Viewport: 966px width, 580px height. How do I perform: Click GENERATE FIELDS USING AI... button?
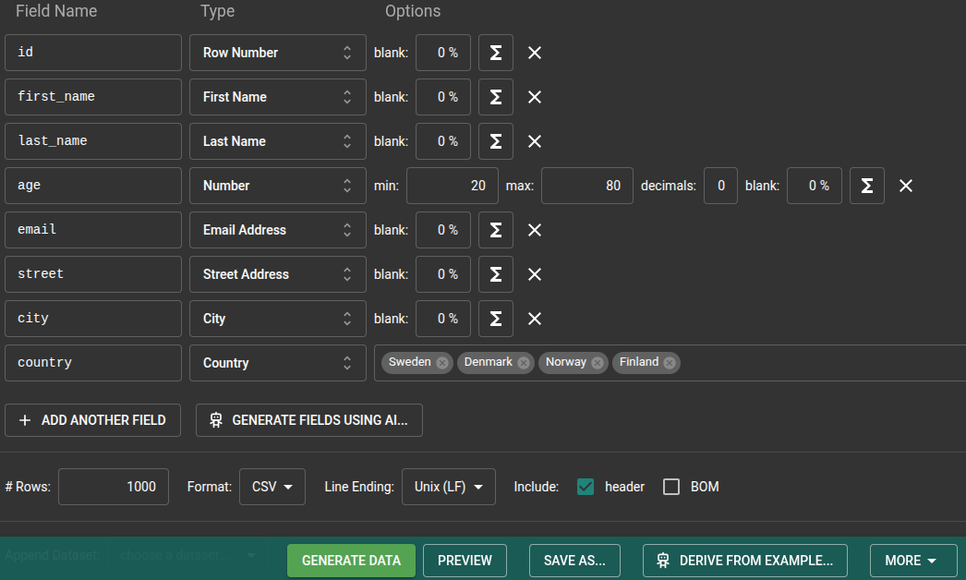(x=309, y=420)
